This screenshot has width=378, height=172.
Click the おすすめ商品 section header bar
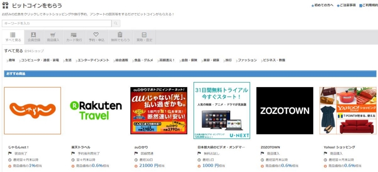(x=190, y=74)
